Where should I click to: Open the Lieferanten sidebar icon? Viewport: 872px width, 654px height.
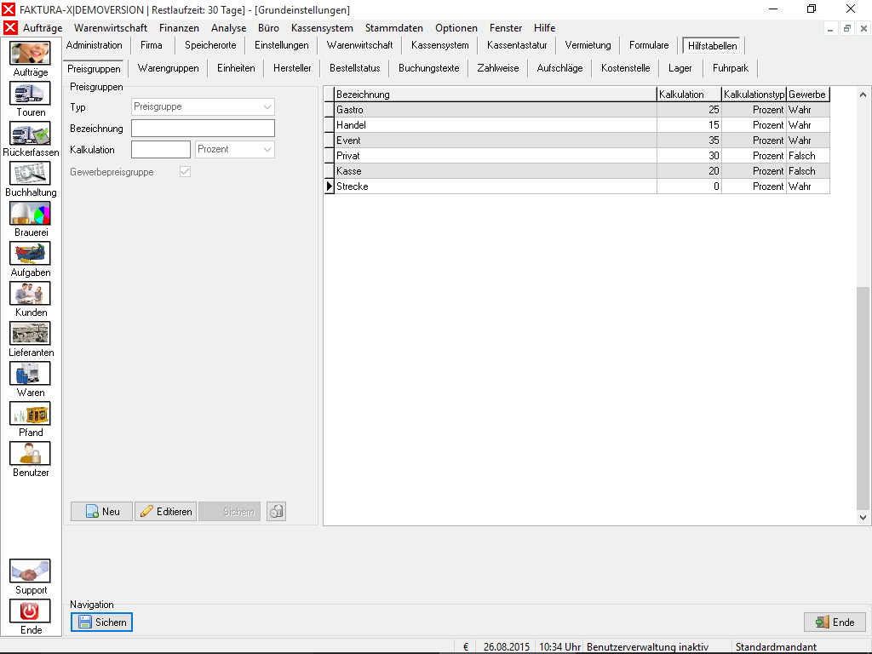click(x=30, y=333)
